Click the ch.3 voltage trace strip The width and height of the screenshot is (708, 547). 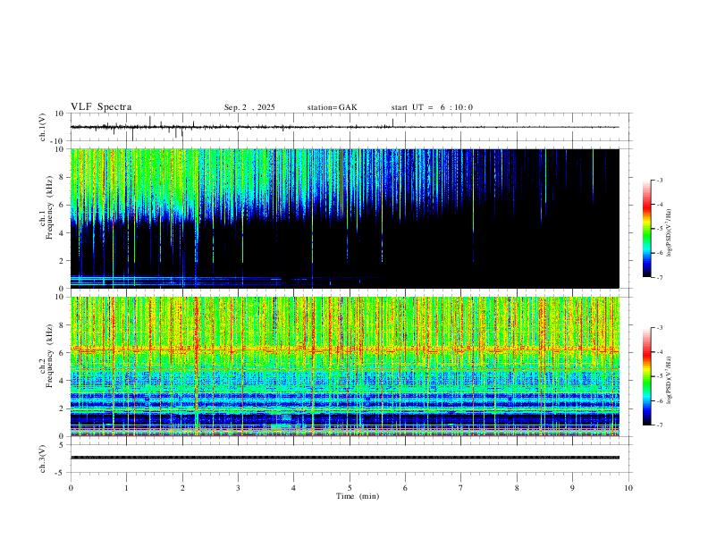344,458
